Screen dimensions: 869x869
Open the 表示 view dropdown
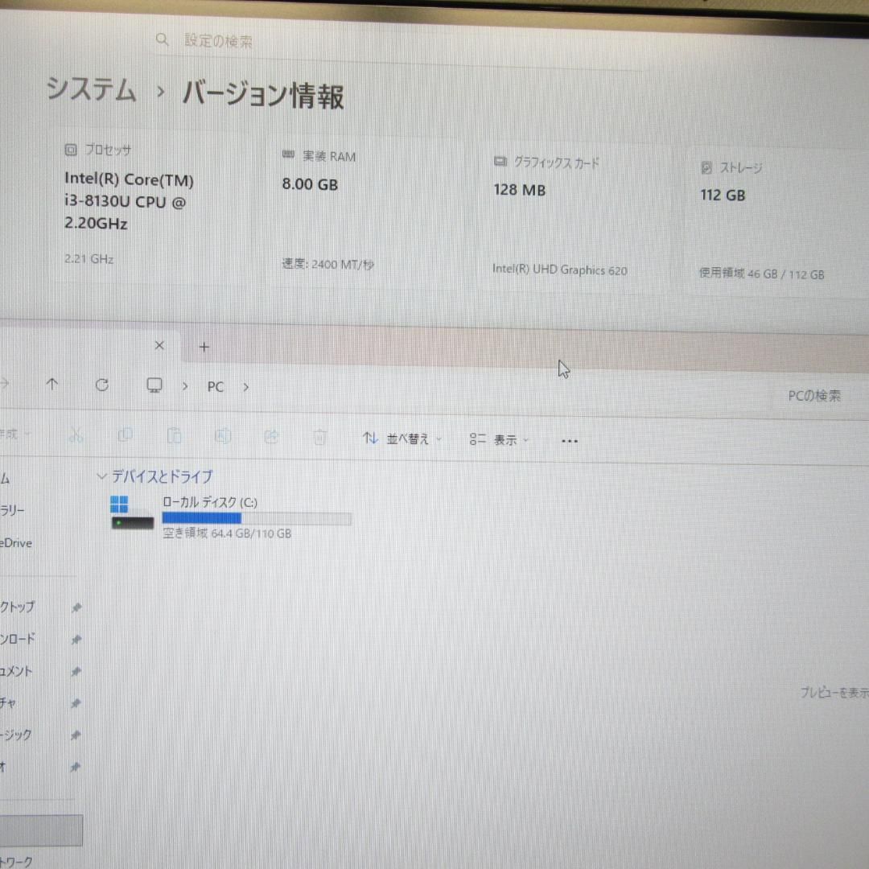click(x=499, y=440)
